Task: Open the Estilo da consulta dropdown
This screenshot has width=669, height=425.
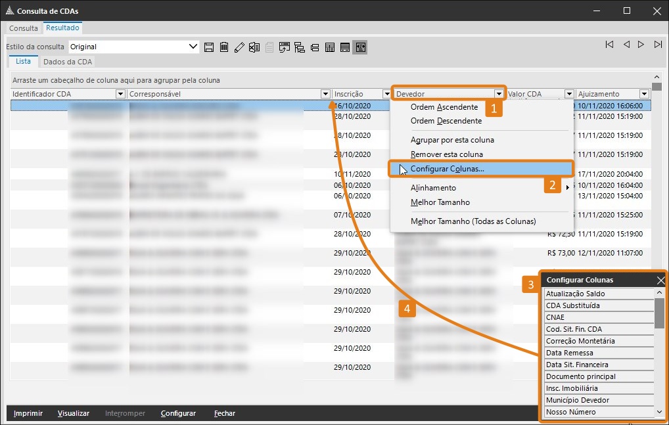Action: [193, 47]
